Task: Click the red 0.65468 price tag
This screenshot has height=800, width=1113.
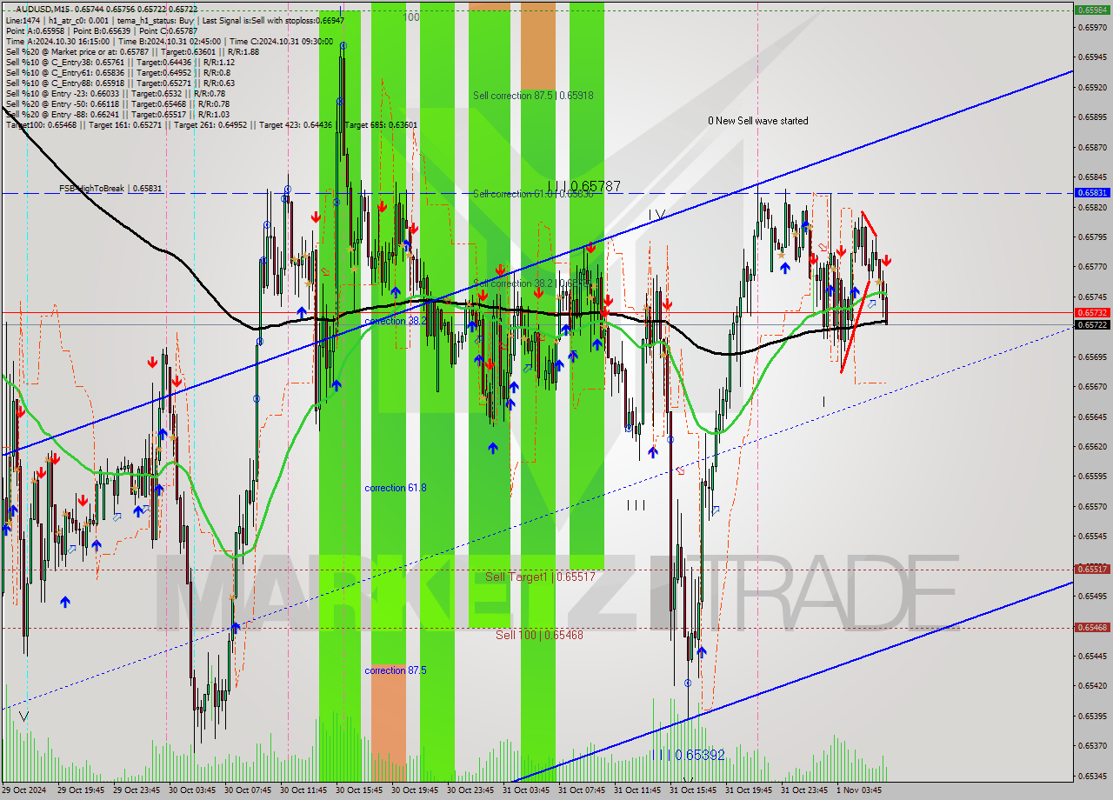Action: [1091, 627]
